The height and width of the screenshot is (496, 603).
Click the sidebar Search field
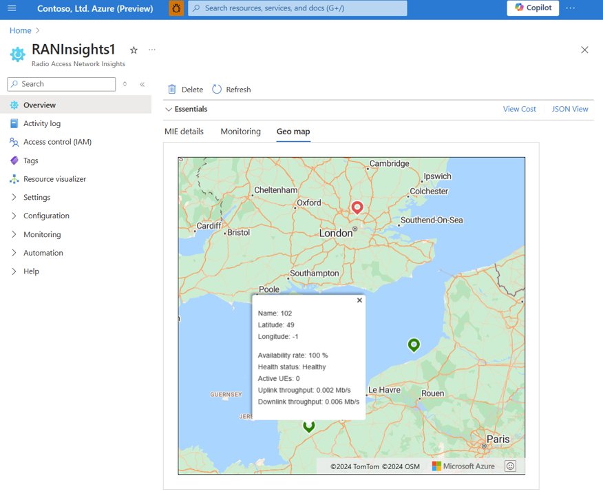click(x=61, y=84)
